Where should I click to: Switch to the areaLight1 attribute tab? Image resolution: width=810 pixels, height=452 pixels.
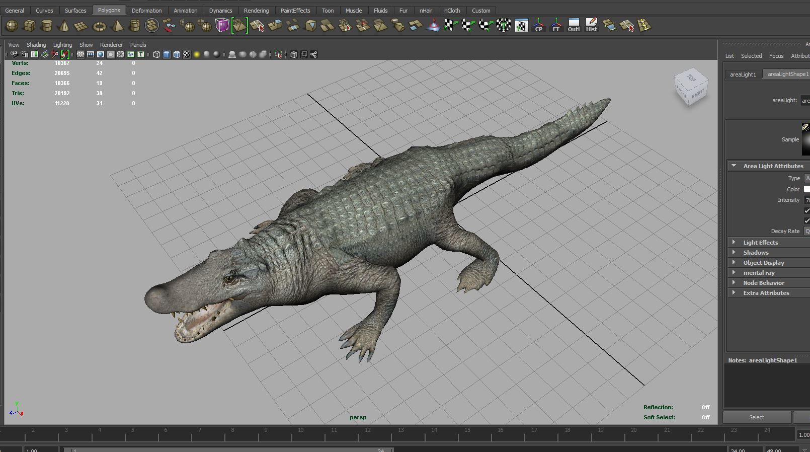click(x=743, y=74)
